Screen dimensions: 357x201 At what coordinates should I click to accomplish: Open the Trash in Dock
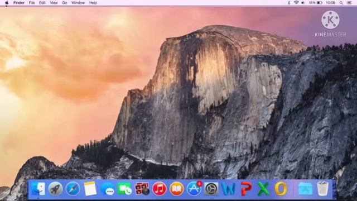[x=322, y=189]
